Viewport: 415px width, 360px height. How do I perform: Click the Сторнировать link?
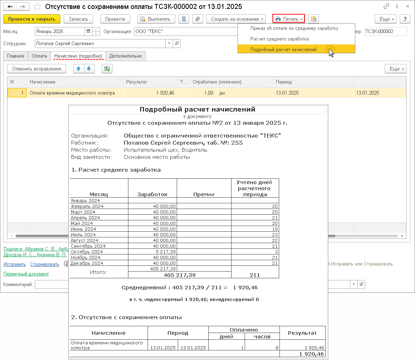click(x=44, y=264)
